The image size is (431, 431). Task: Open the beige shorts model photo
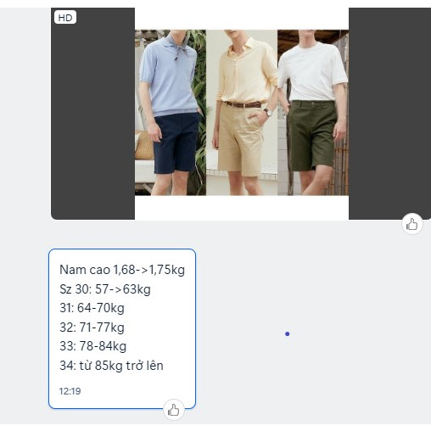point(242,112)
